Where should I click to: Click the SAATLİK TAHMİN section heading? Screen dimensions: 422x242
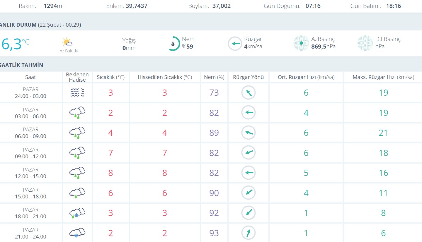pyautogui.click(x=22, y=65)
